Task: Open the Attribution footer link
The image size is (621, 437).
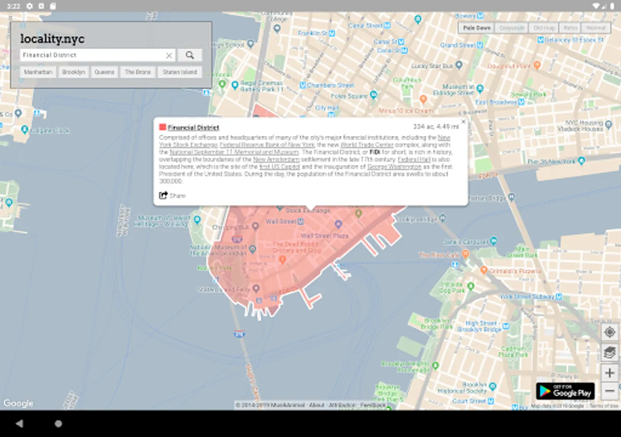Action: pyautogui.click(x=343, y=405)
